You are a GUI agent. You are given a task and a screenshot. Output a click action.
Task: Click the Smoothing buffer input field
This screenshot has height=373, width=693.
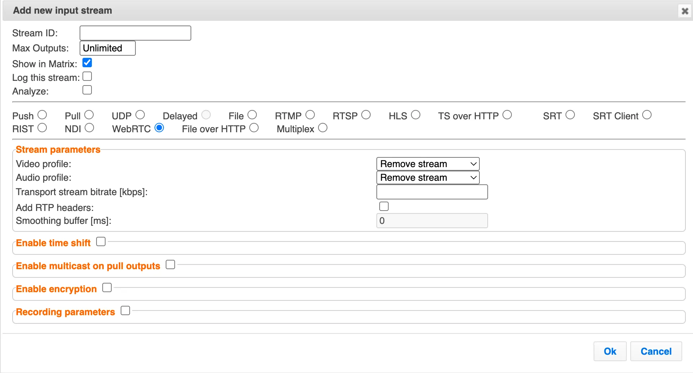pyautogui.click(x=432, y=221)
